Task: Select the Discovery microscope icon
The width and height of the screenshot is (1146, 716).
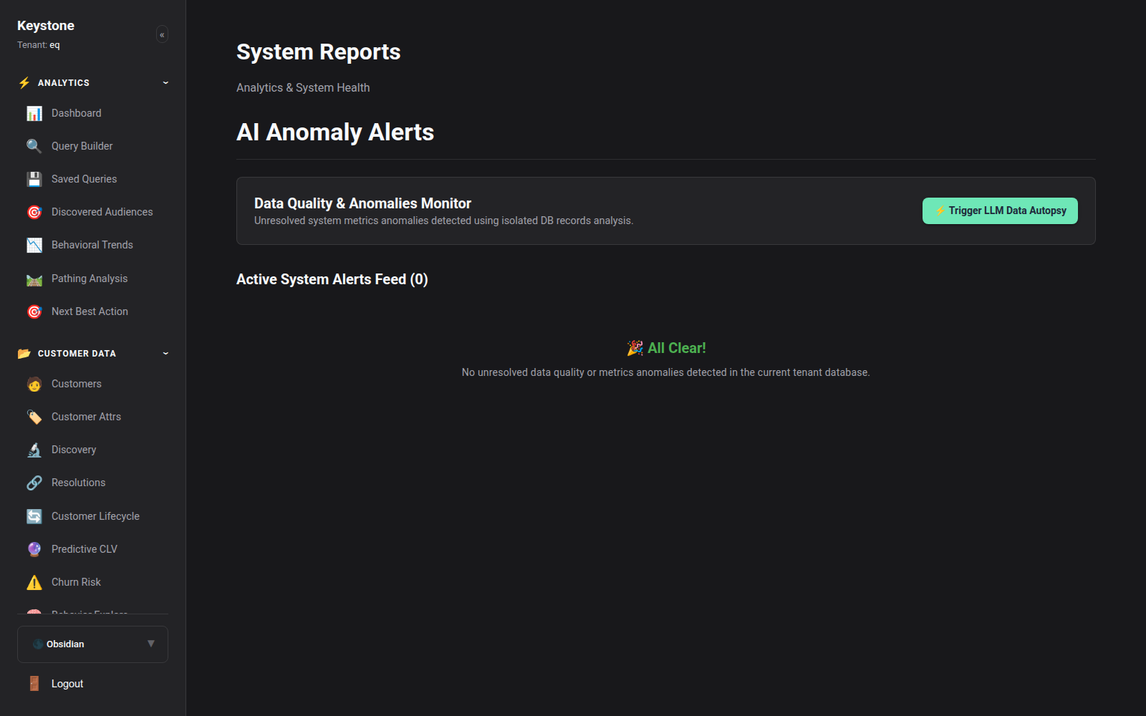Action: coord(34,450)
